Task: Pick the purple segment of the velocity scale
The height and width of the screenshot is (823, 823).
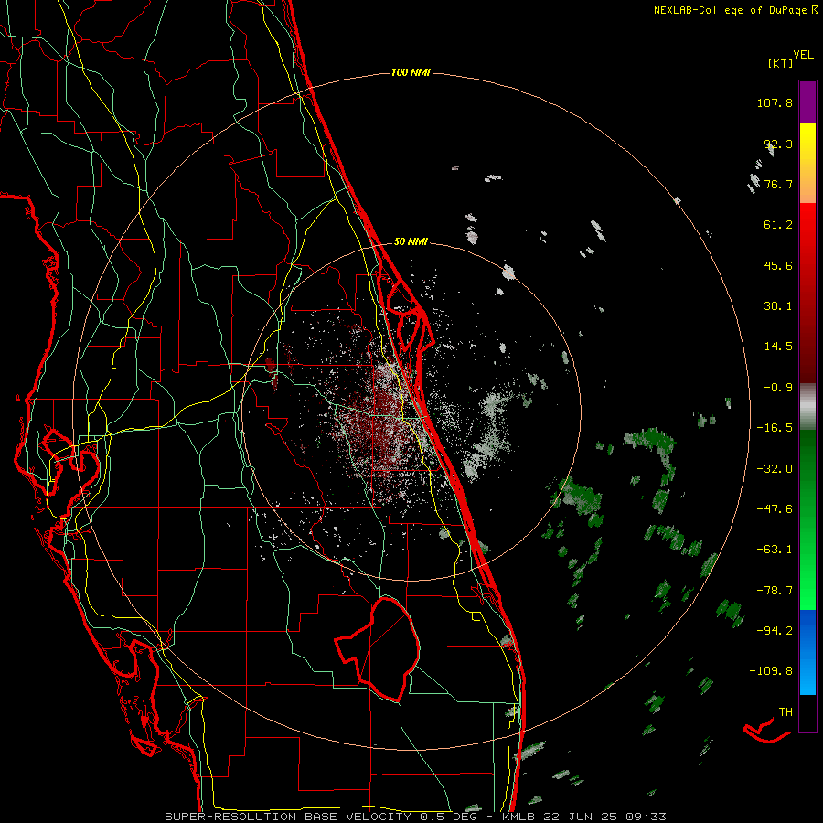Action: (807, 102)
